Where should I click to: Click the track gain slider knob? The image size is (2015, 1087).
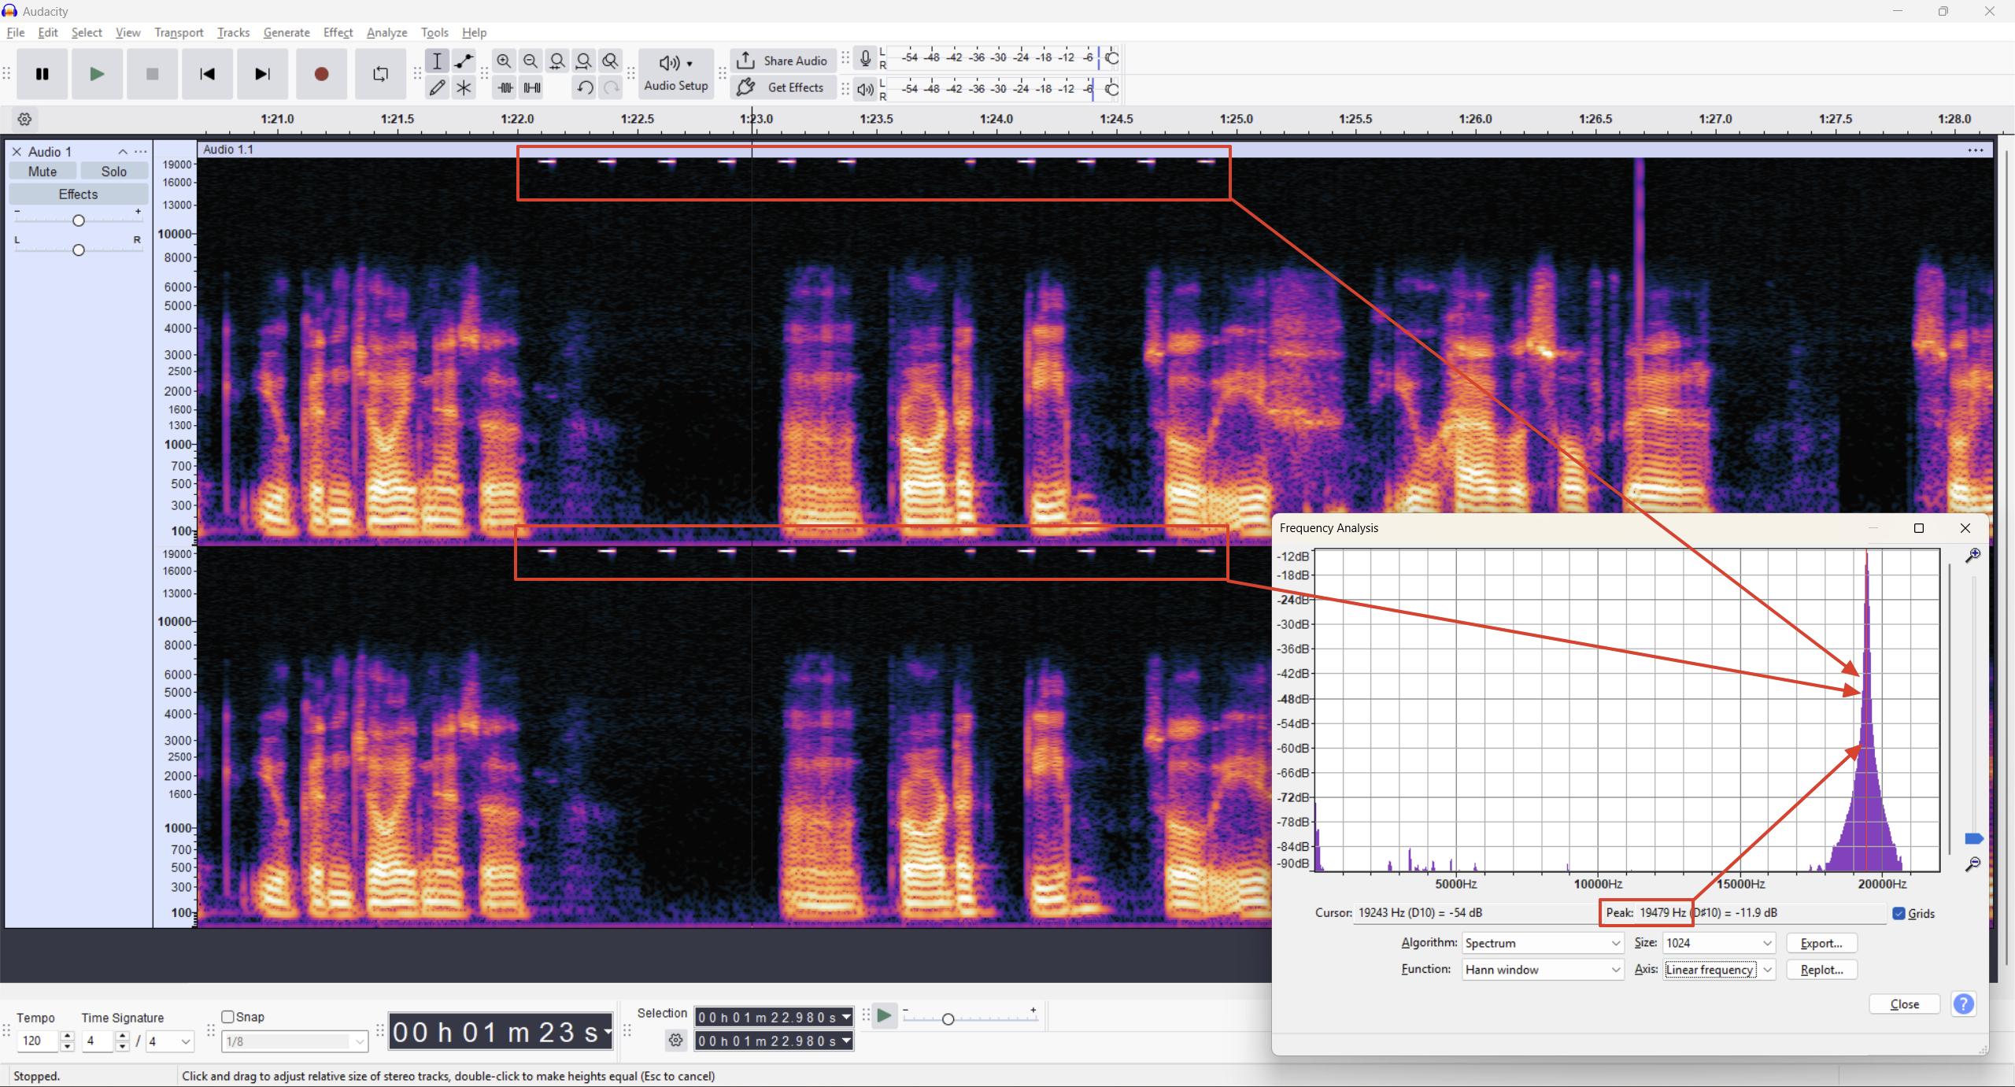tap(78, 221)
